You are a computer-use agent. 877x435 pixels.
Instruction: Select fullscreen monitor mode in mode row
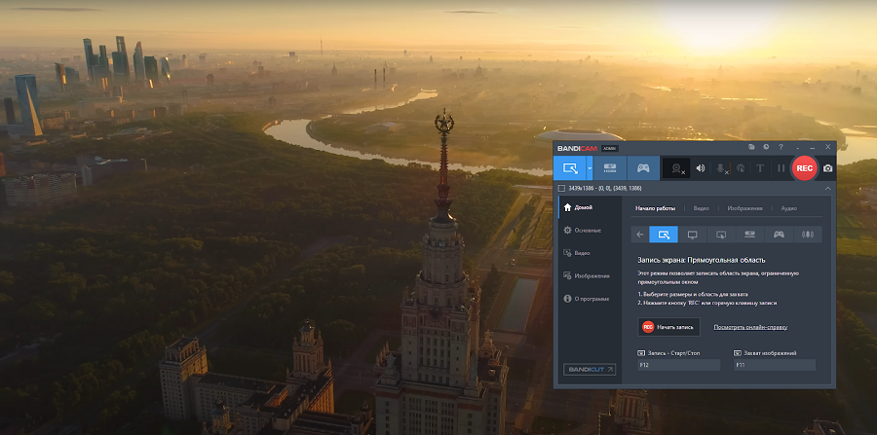[693, 234]
